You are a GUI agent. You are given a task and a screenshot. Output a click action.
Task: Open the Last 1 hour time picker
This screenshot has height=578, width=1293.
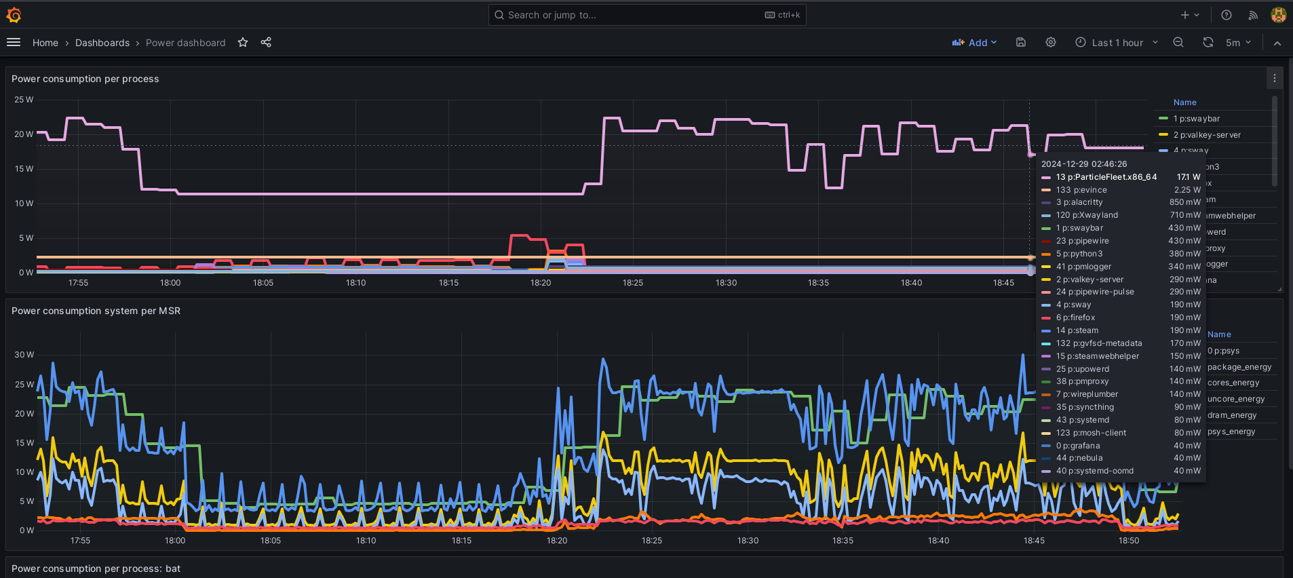1117,42
